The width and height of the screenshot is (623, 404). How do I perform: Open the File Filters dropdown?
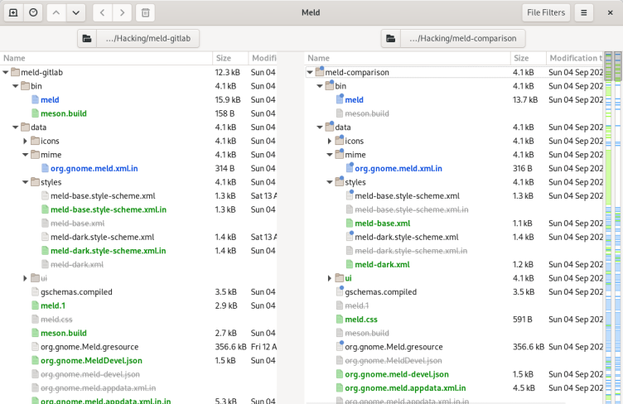[x=546, y=12]
